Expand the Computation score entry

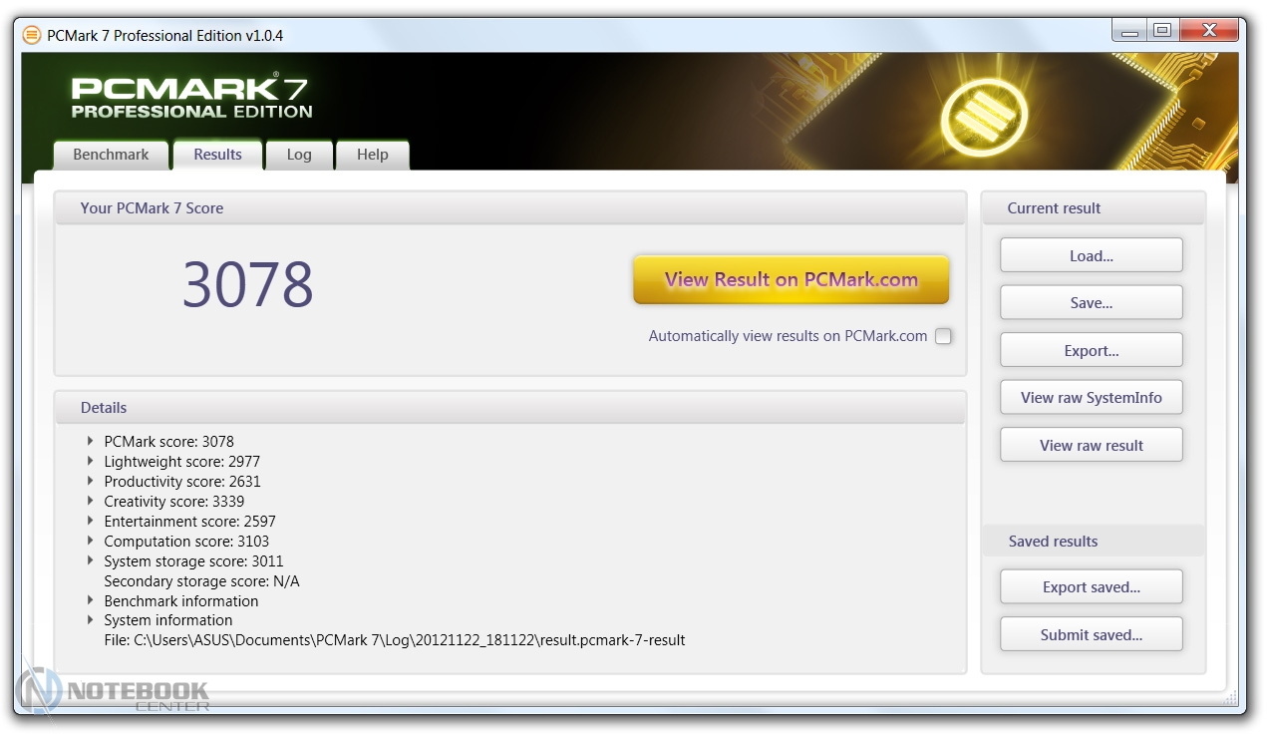(x=92, y=541)
